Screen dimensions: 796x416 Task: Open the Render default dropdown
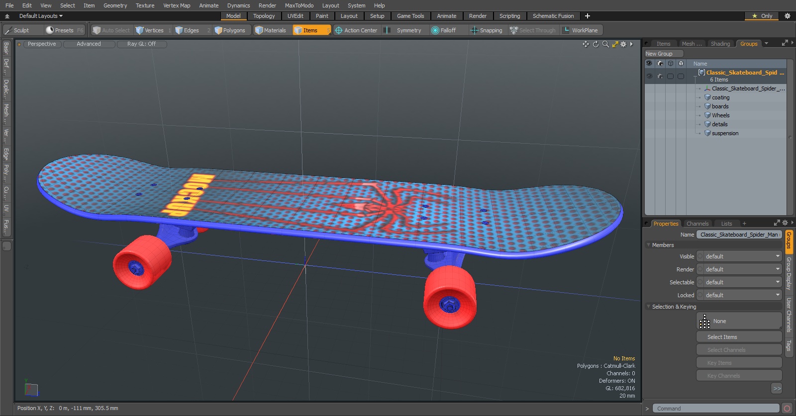point(739,269)
